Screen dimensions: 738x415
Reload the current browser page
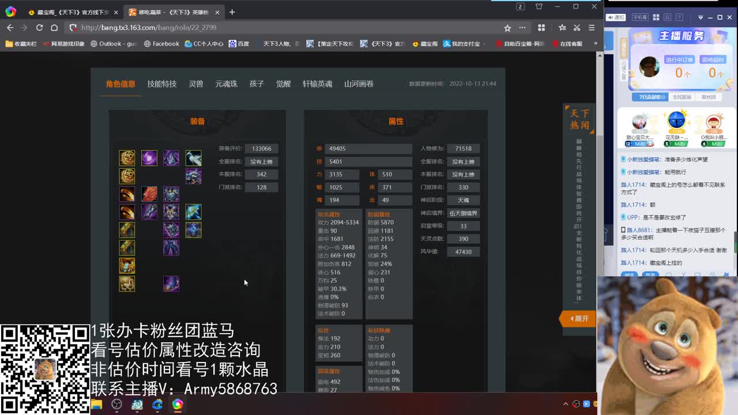point(39,27)
